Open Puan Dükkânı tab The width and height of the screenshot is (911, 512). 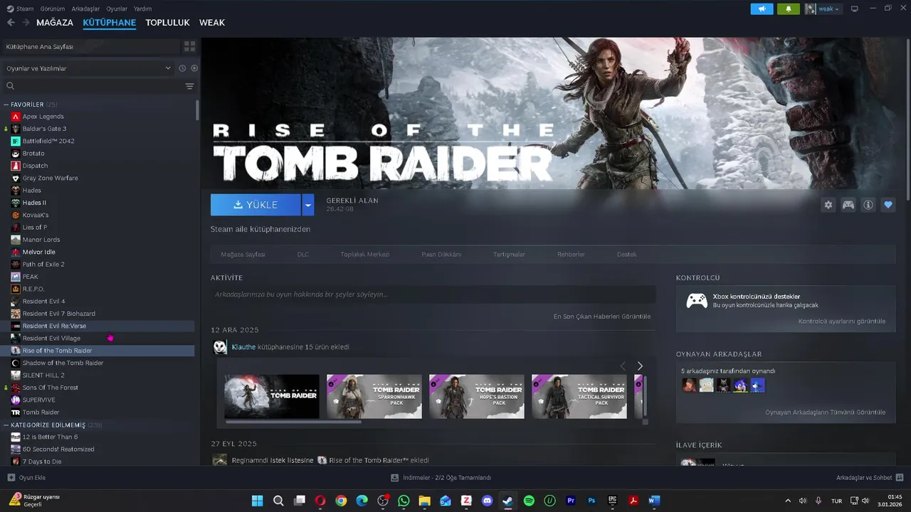click(441, 255)
